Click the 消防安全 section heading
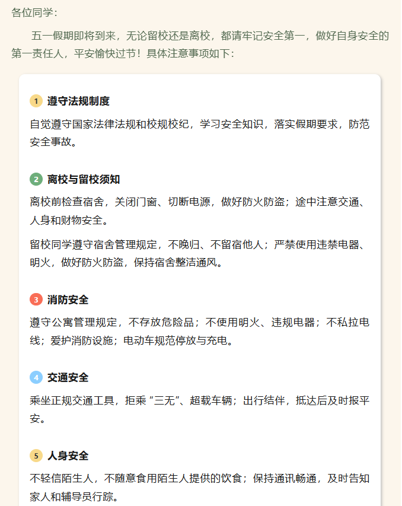Viewport: 402px width, 506px height. coord(68,300)
